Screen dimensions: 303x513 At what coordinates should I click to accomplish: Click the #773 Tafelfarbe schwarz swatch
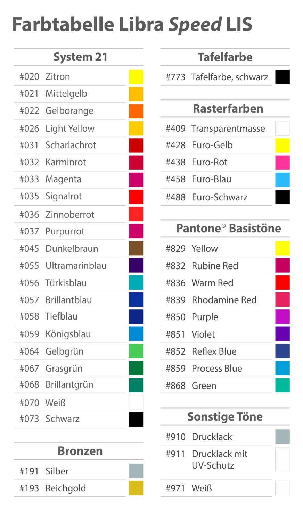(282, 77)
